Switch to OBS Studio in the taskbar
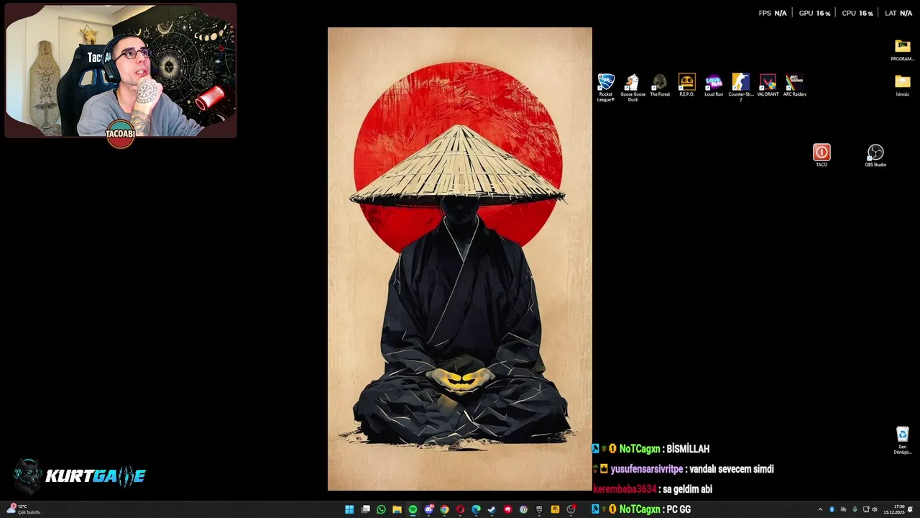 tap(571, 509)
